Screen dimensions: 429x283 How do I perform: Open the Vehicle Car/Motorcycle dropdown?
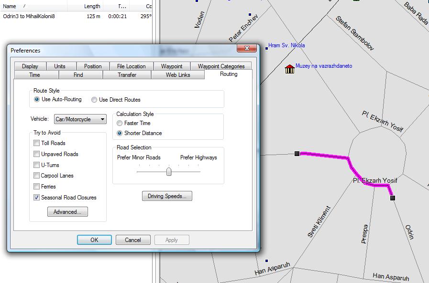click(80, 119)
